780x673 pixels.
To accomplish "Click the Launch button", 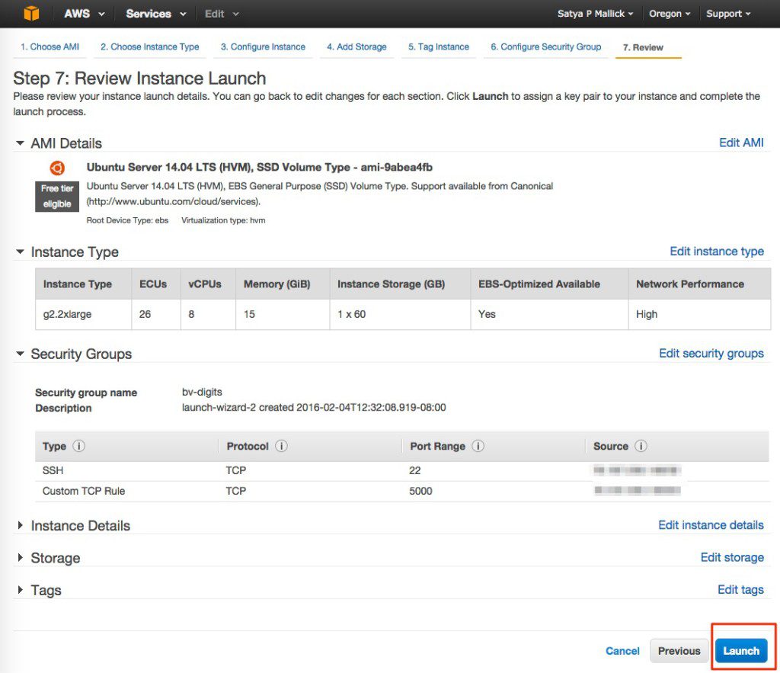I will 741,650.
